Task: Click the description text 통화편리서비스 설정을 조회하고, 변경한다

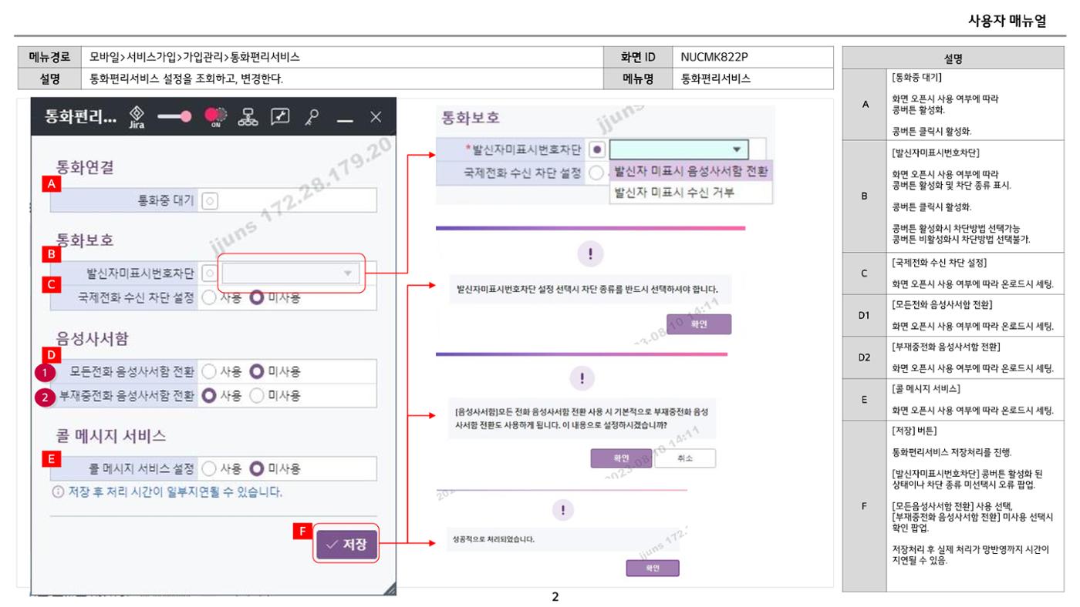Action: (x=186, y=79)
